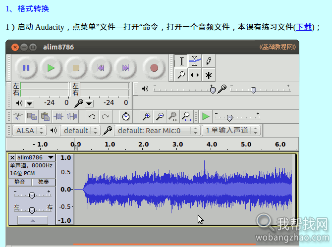Adjust the track gain slider
Viewport: 332px width, 247px height.
coord(32,195)
